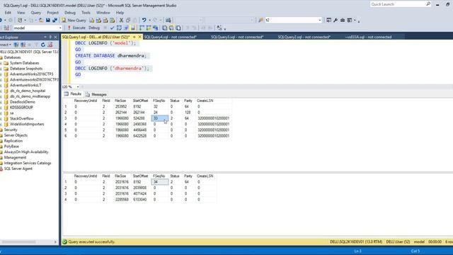Click the Disconnect icon in Object Explorer
Viewport: 453px width, 255px height.
click(23, 45)
